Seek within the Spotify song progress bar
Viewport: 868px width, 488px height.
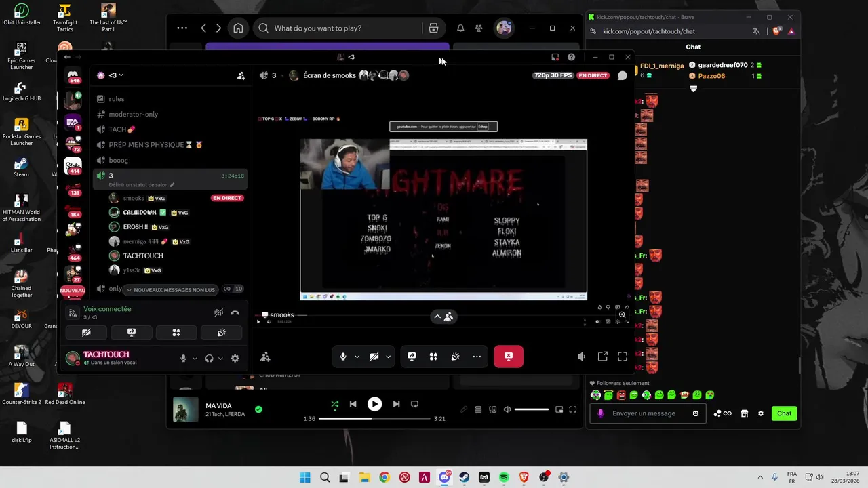point(374,419)
